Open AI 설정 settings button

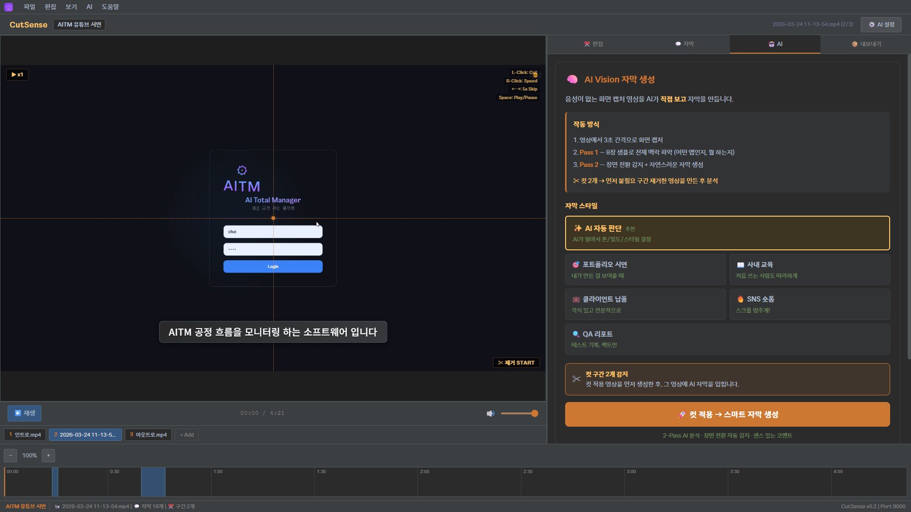(x=881, y=25)
